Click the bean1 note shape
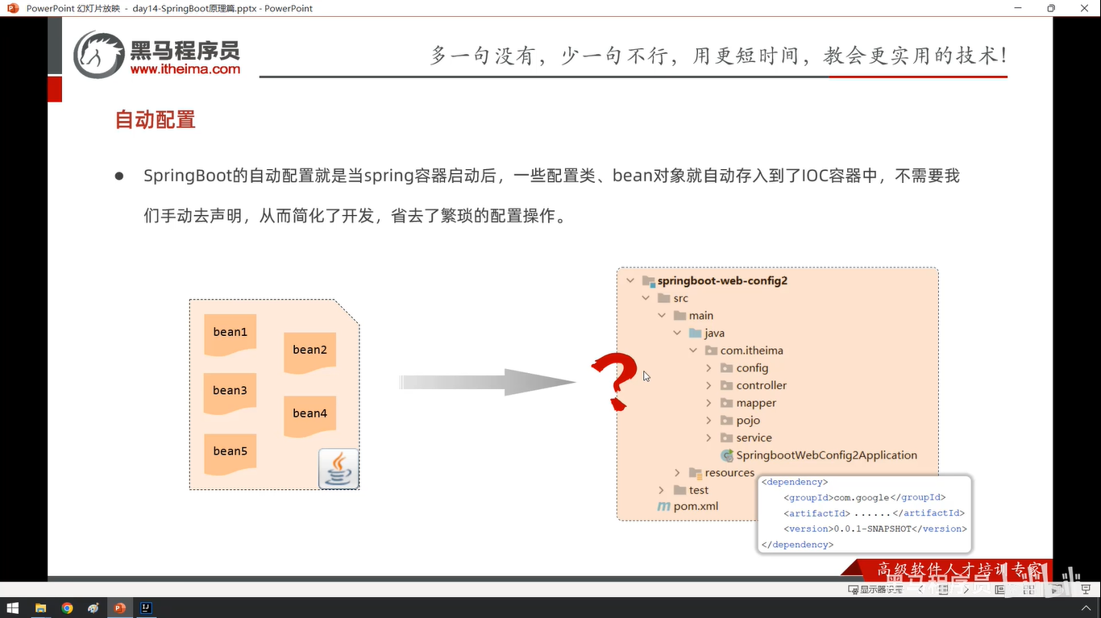1101x618 pixels. point(230,334)
